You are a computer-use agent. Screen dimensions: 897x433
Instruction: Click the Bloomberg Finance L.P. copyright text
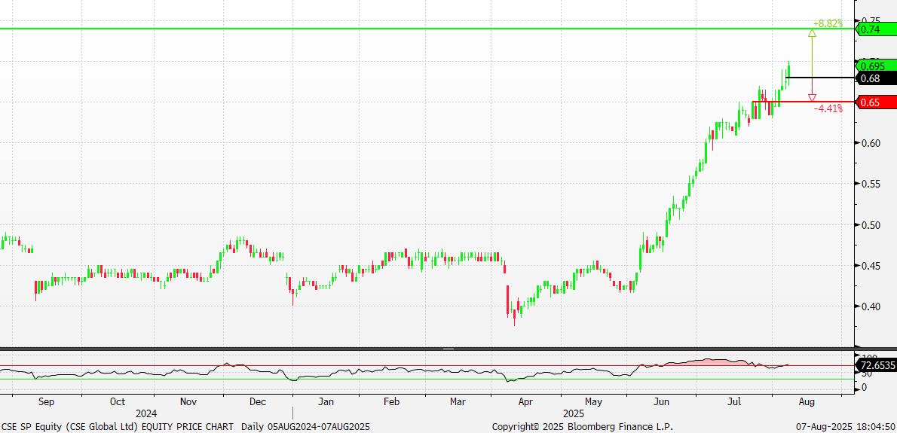pyautogui.click(x=583, y=427)
